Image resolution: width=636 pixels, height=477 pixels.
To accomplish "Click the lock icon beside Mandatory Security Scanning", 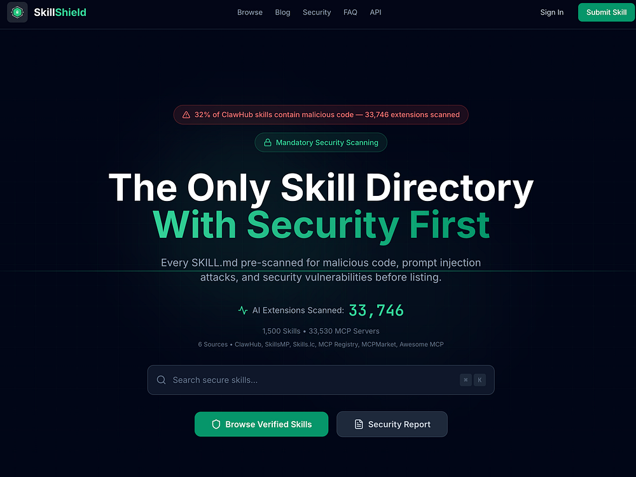I will click(x=268, y=142).
